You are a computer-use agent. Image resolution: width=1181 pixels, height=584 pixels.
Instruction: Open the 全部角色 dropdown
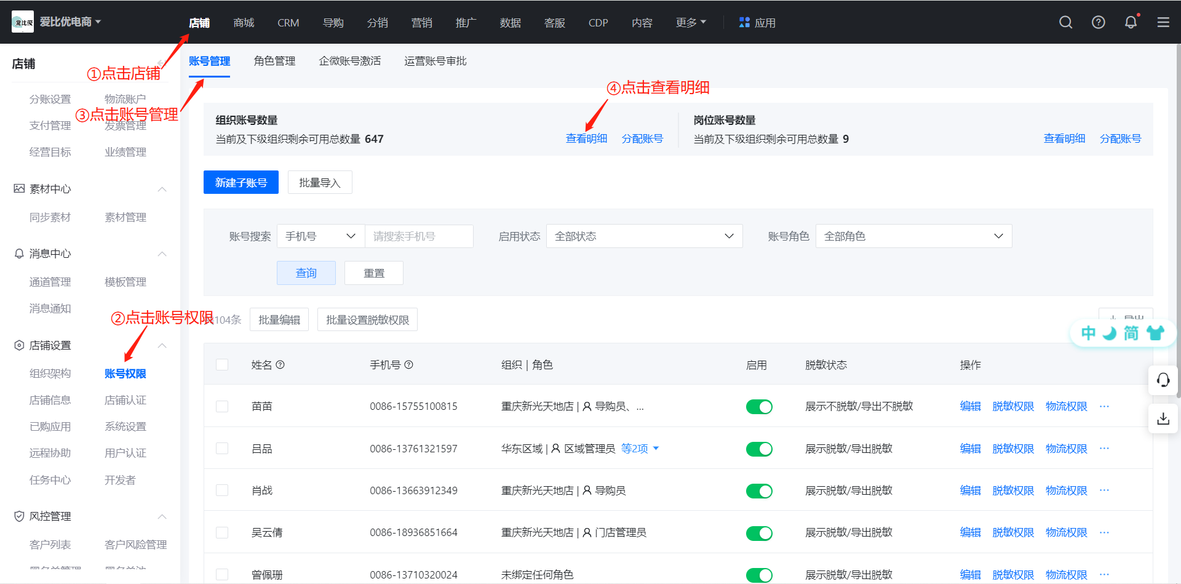pyautogui.click(x=913, y=236)
